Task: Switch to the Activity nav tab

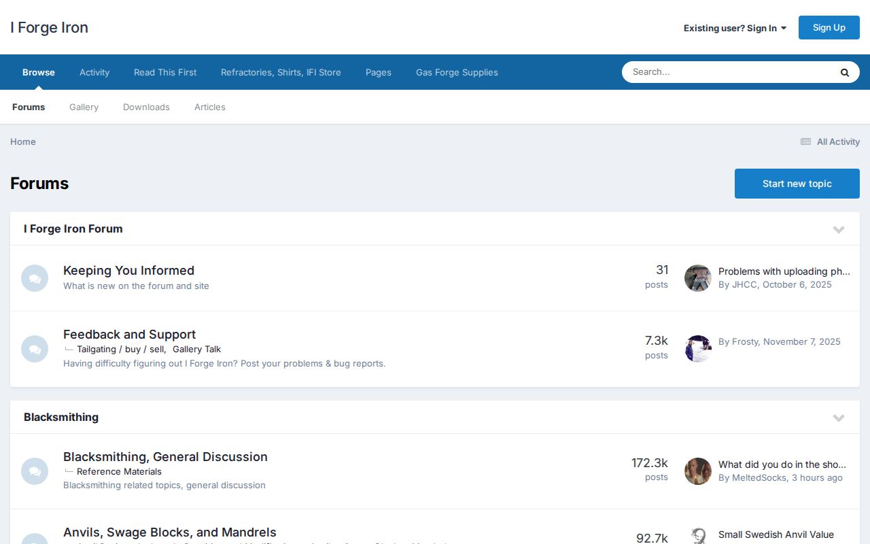Action: [94, 72]
